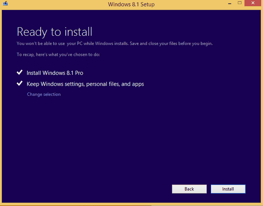This screenshot has height=206, width=263.
Task: Click the To recap, here's what you've chosen line
Action: [x=58, y=55]
